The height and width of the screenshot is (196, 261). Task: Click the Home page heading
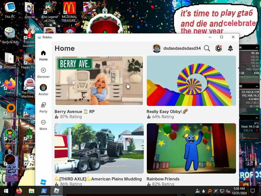pos(64,48)
